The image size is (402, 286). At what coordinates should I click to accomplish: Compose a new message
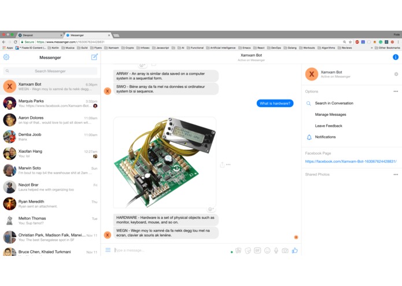[94, 57]
